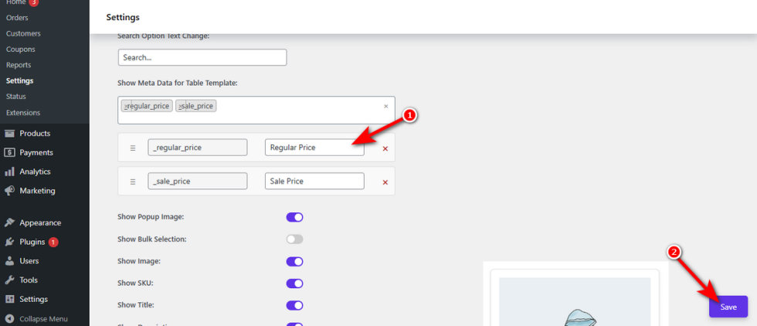This screenshot has width=757, height=326.
Task: Open Appearance via paintbrush icon
Action: [x=9, y=223]
